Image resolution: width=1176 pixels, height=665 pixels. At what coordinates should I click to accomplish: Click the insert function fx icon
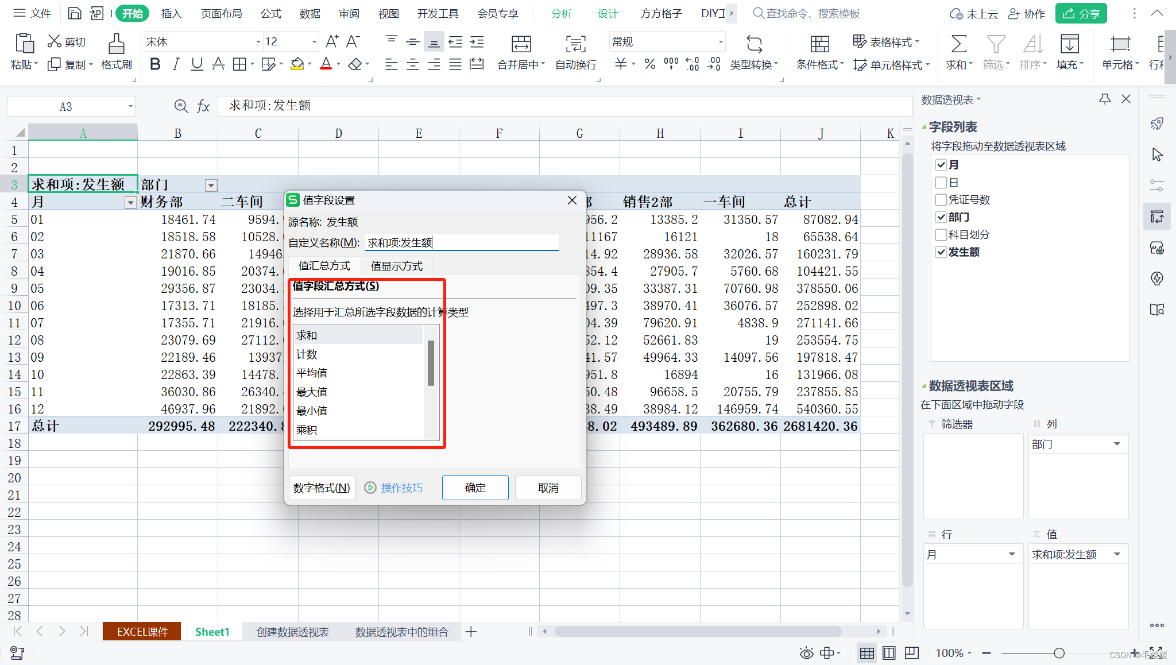tap(203, 106)
